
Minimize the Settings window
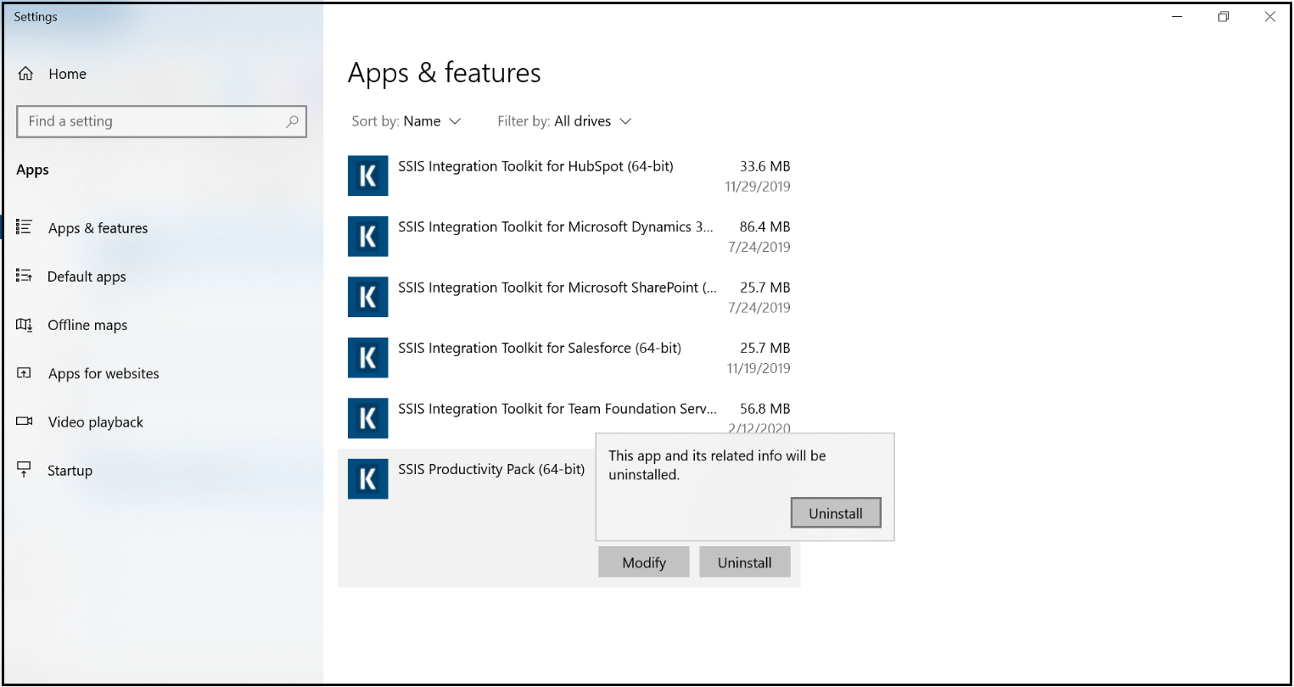1177,16
